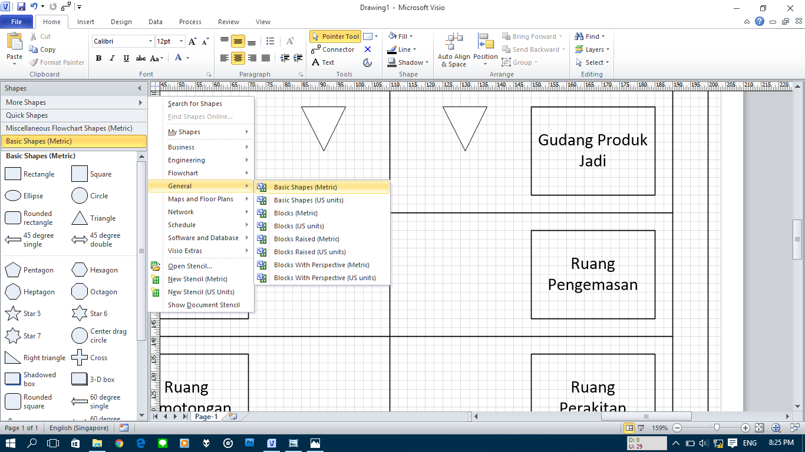
Task: Open Photoshop from the taskbar
Action: tap(250, 443)
